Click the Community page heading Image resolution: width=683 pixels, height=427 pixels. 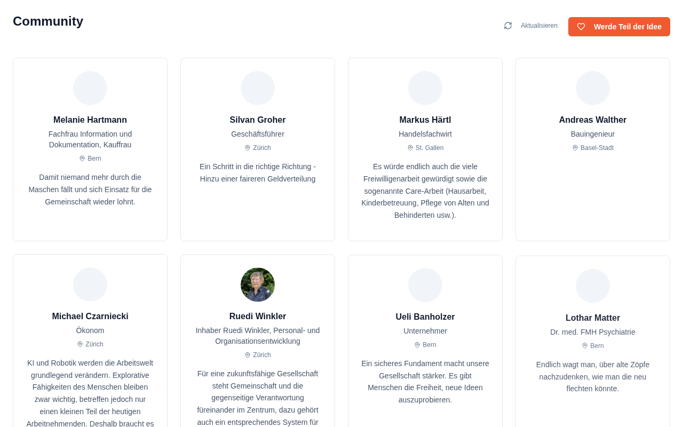(48, 21)
